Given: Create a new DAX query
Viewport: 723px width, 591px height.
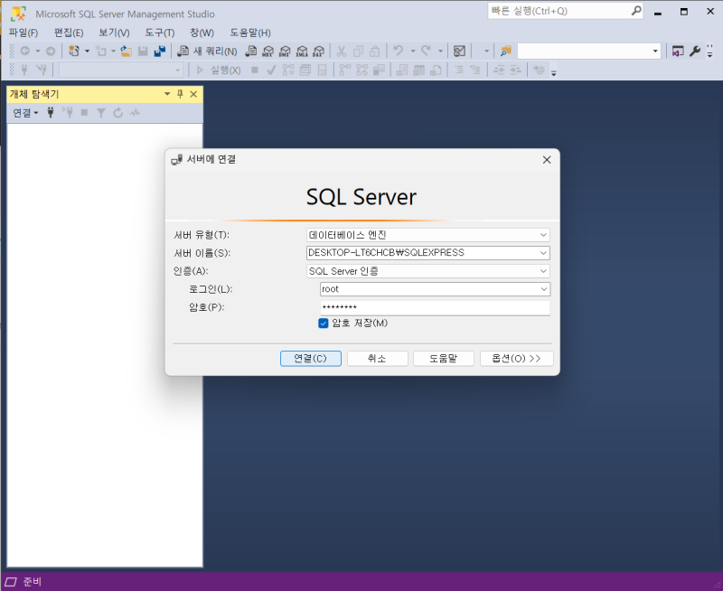Looking at the screenshot, I should pos(319,52).
